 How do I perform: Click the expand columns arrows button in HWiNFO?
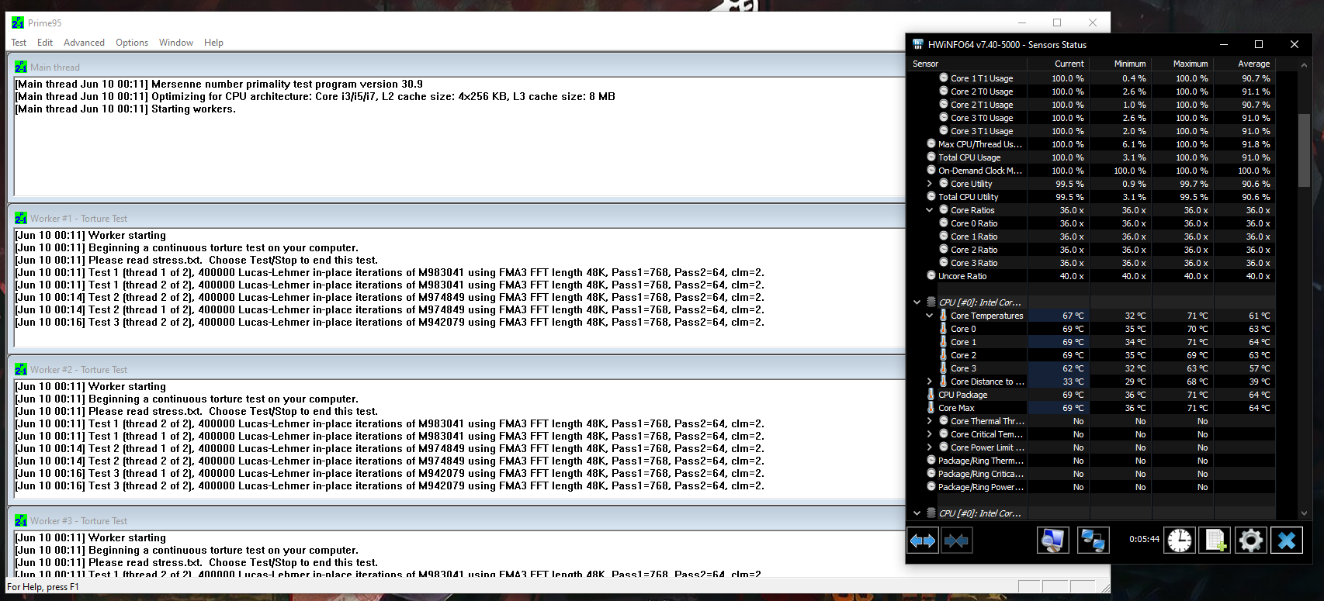923,541
